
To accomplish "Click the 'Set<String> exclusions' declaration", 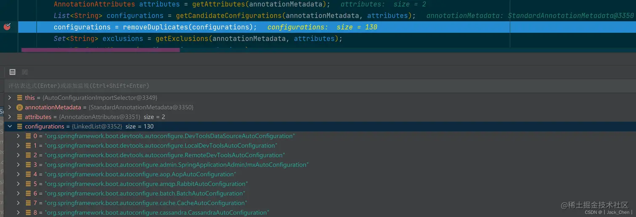I will (98, 39).
